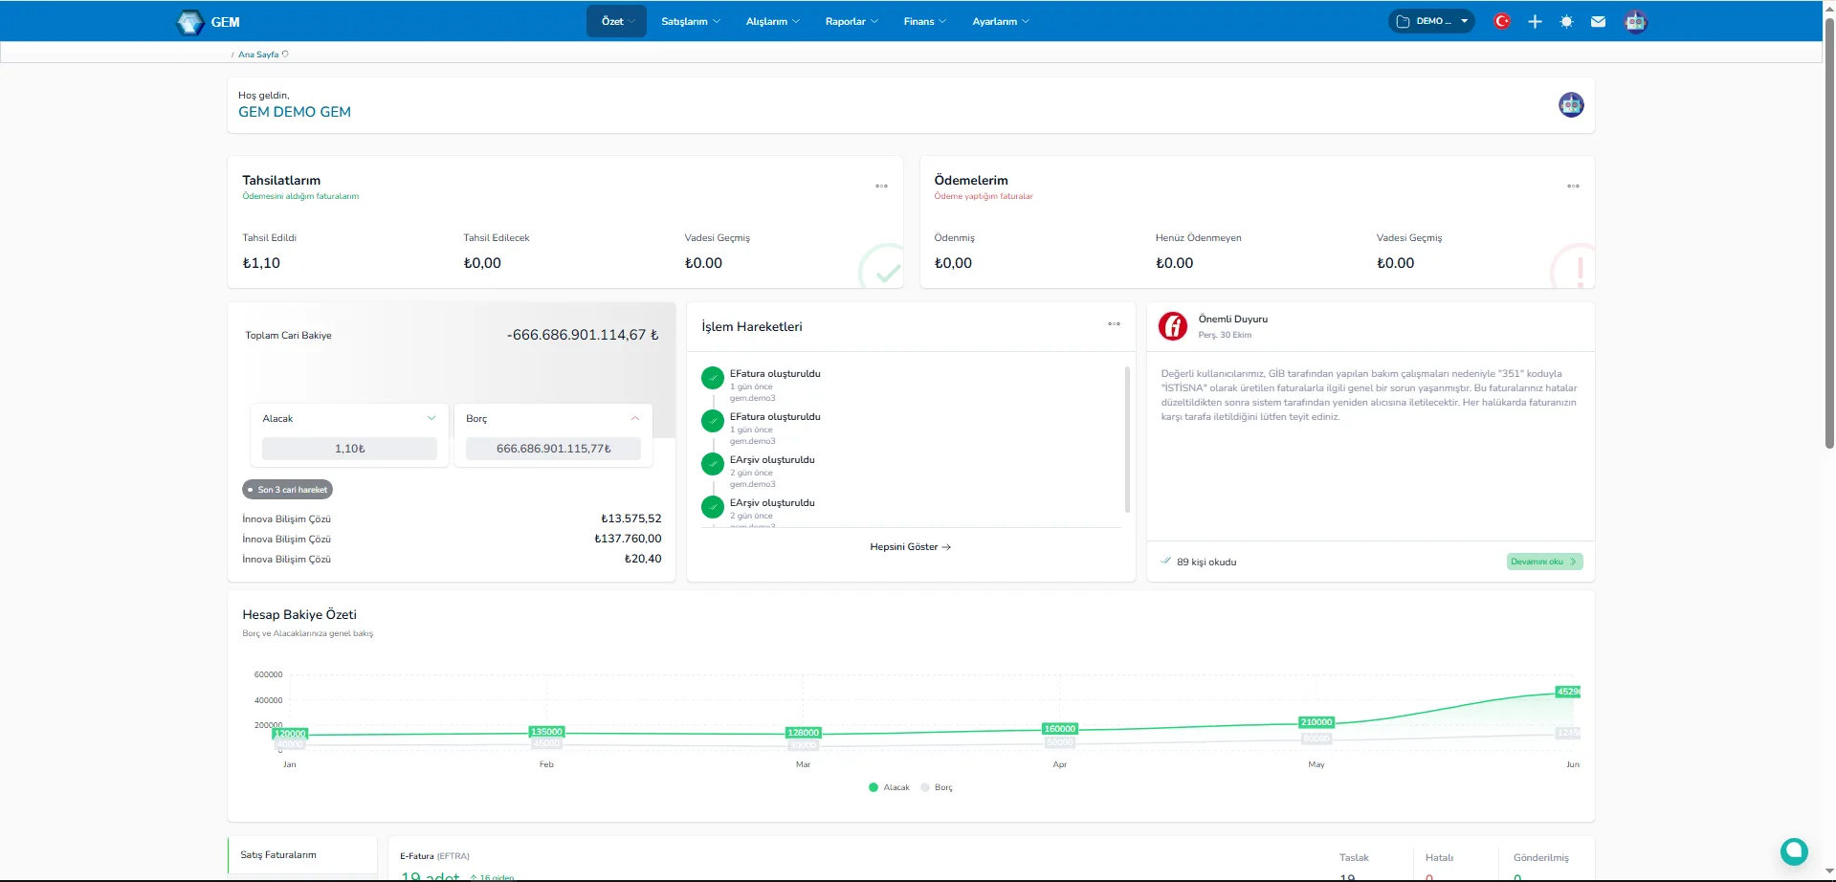This screenshot has height=882, width=1836.
Task: Toggle the Borç series in the chart legend
Action: 938,787
